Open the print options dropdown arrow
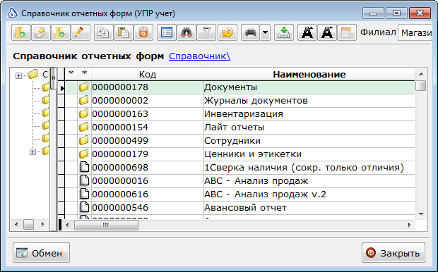This screenshot has height=272, width=438. coord(265,32)
